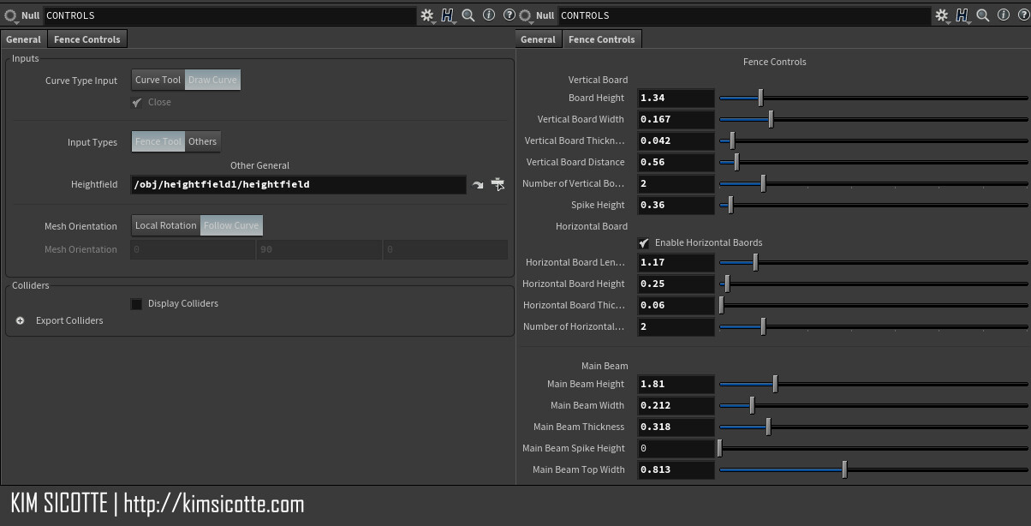Expand the Export Colliders section
Screen dimensions: 1031x526
tap(21, 320)
